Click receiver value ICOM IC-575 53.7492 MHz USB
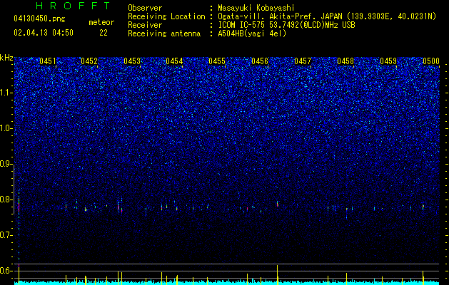This screenshot has height=285, width=449. click(286, 25)
